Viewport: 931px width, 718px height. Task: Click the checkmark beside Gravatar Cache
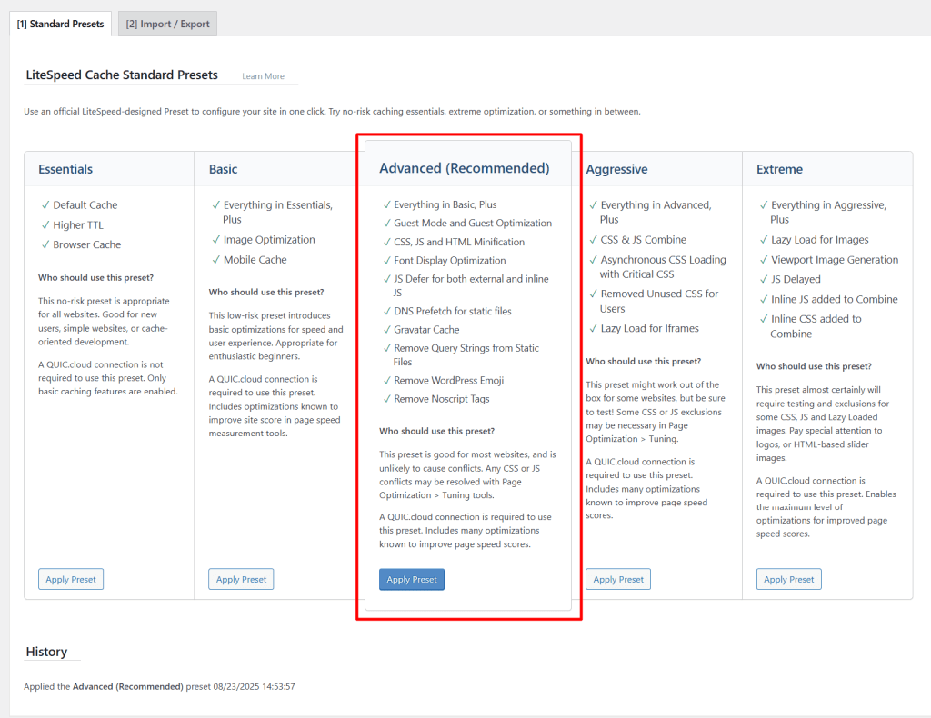[385, 329]
